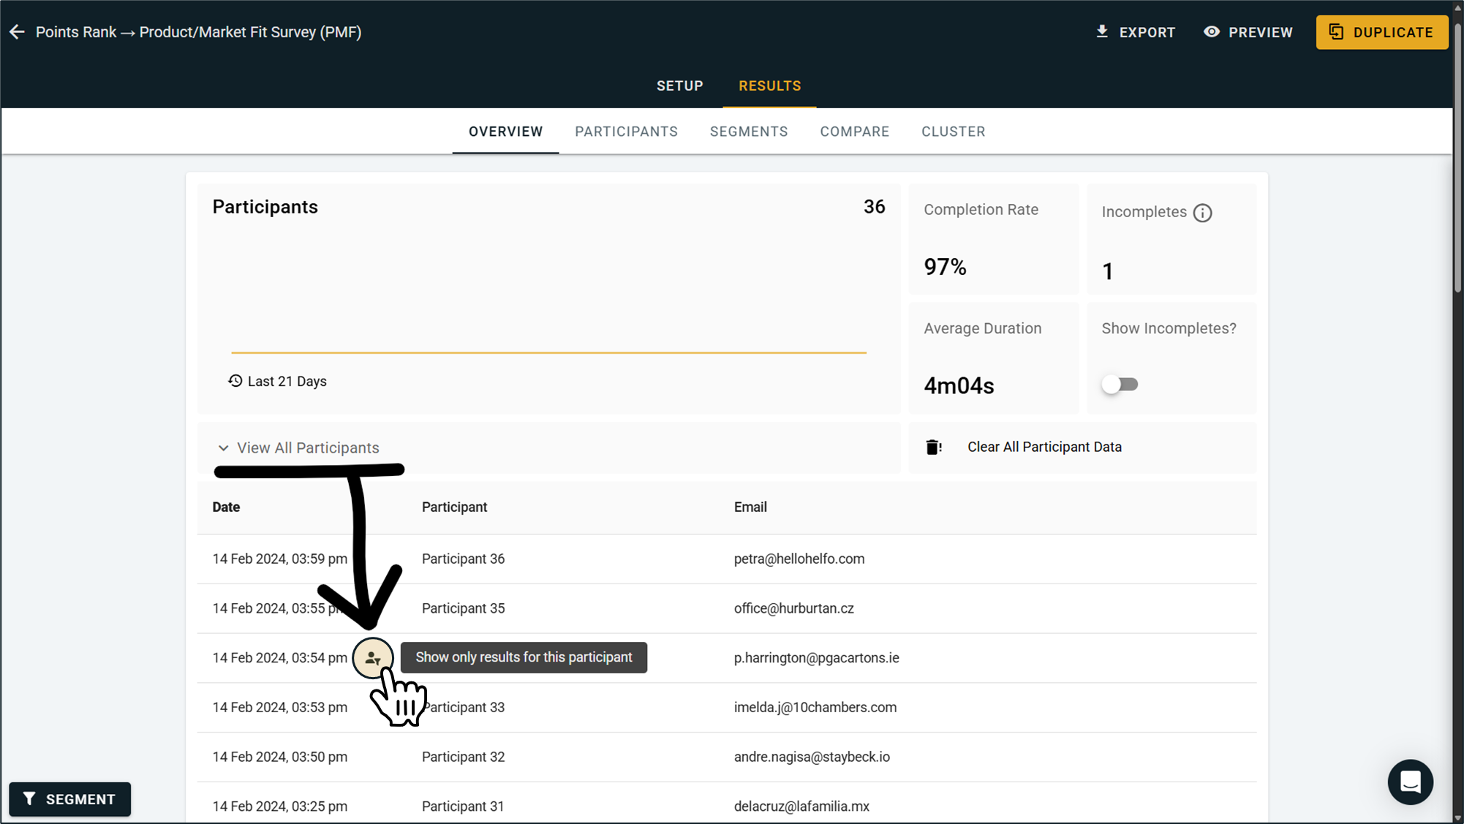Click the Incompletes info icon

[x=1202, y=213]
